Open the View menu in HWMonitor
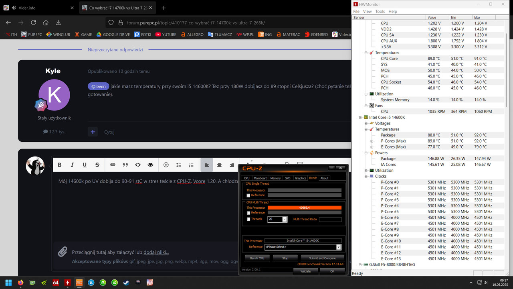This screenshot has height=289, width=513. [x=367, y=12]
